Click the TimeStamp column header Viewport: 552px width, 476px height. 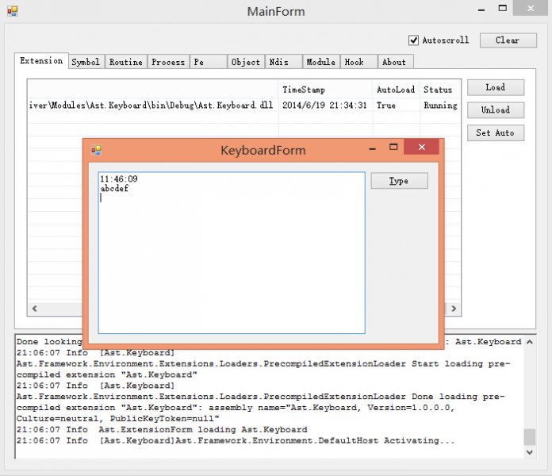[326, 90]
